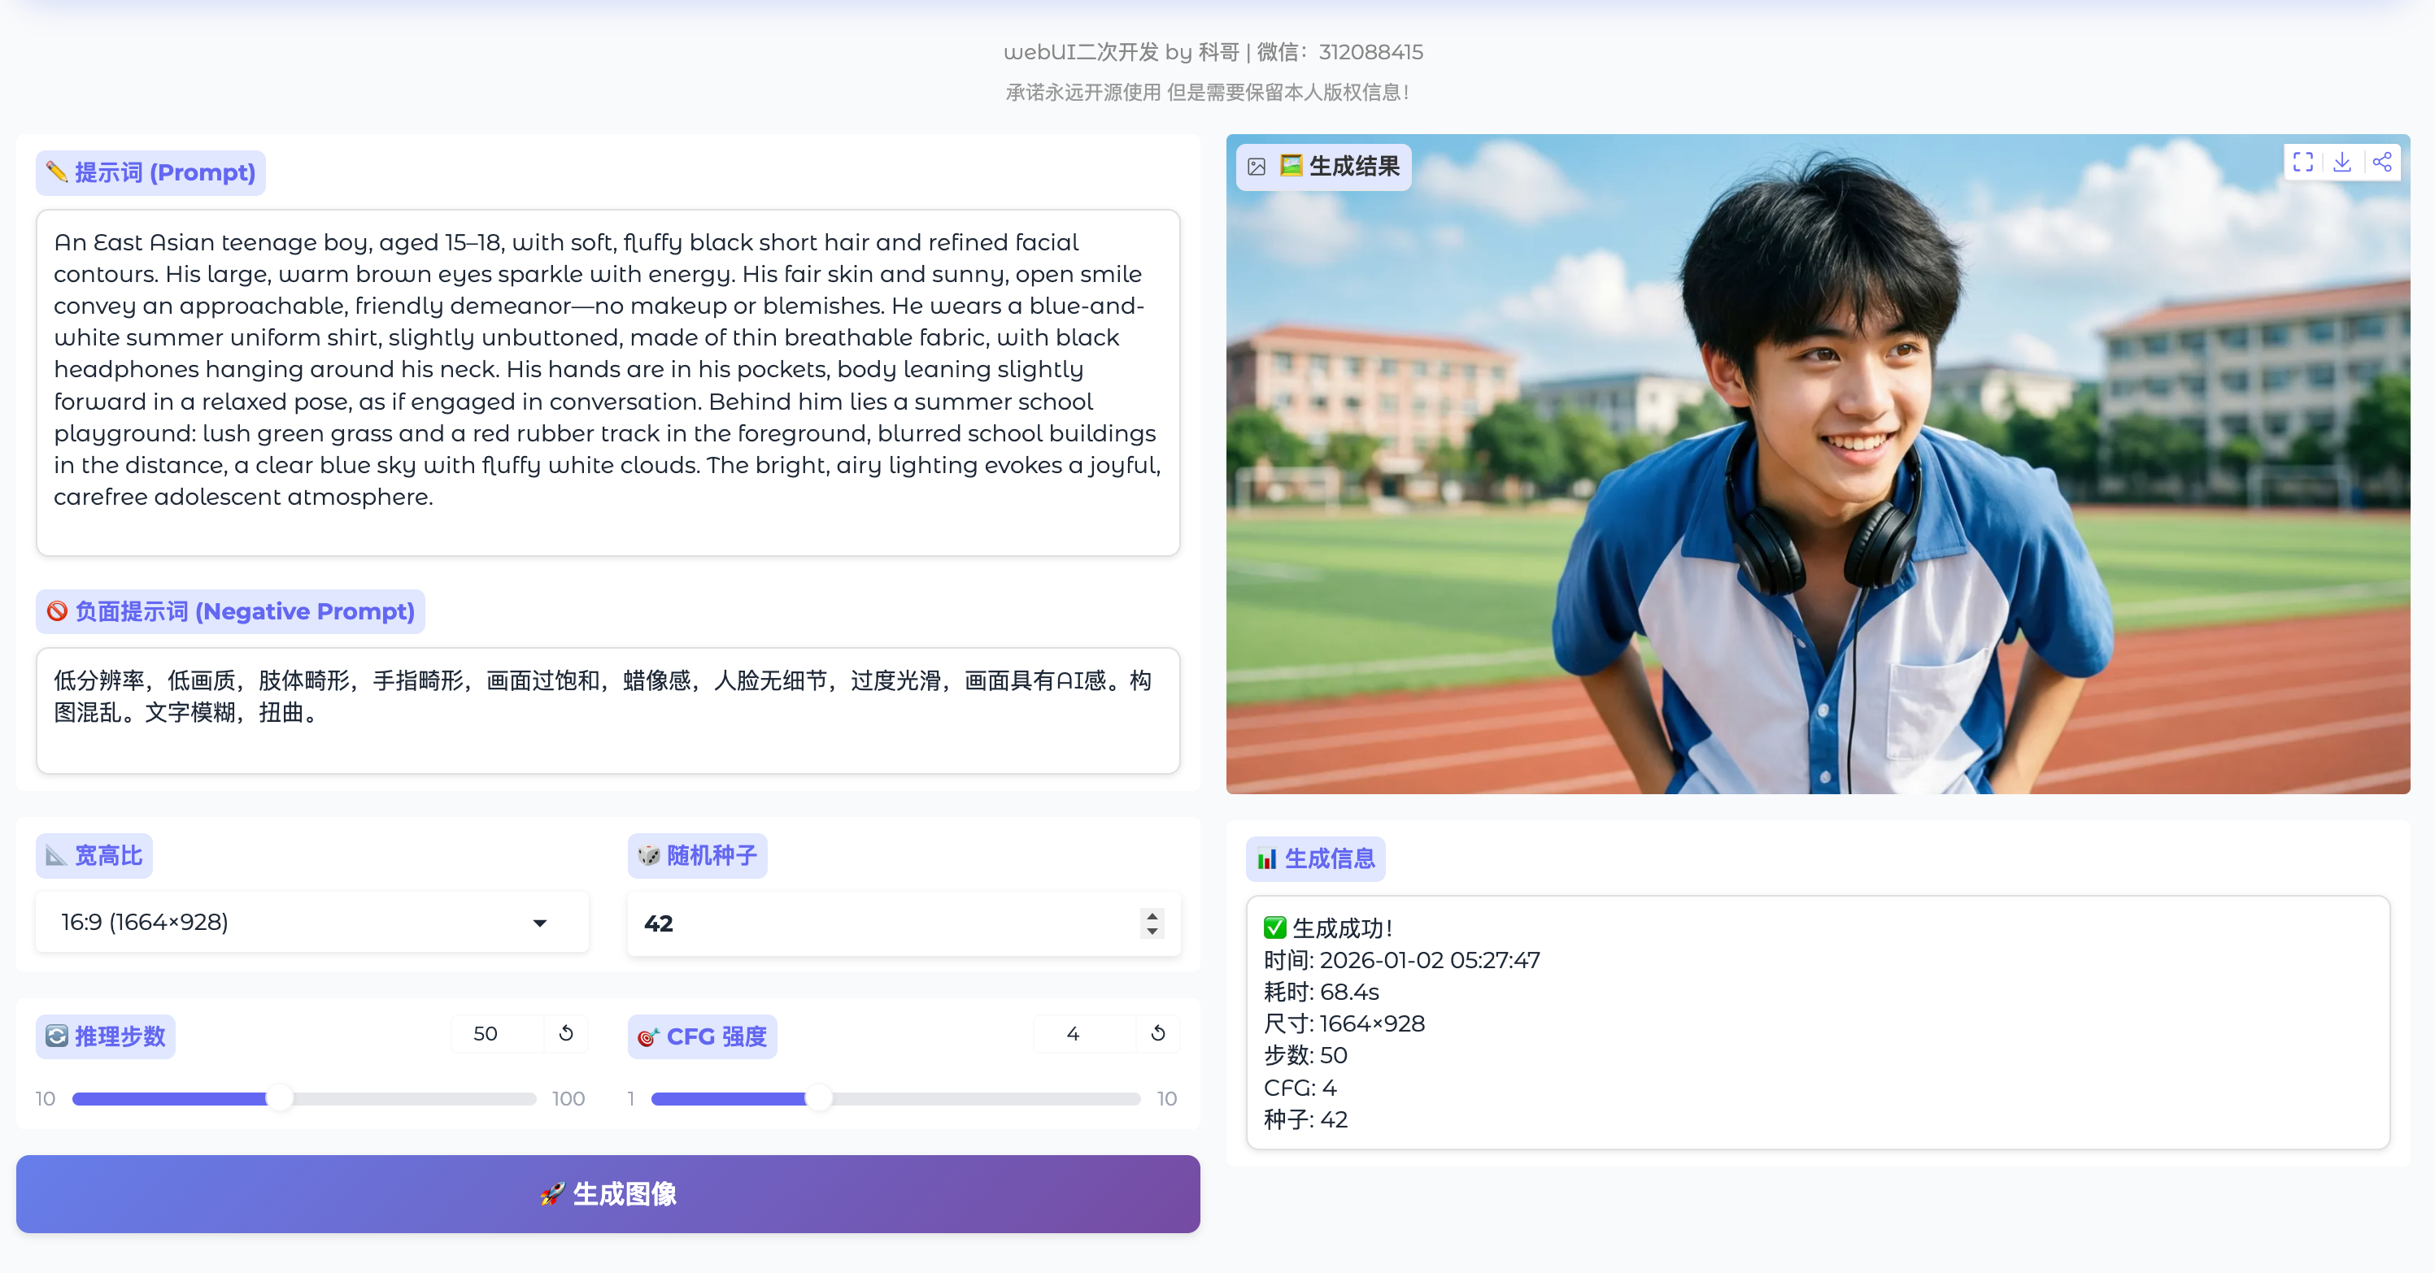
Task: Download the generated image
Action: click(2342, 163)
